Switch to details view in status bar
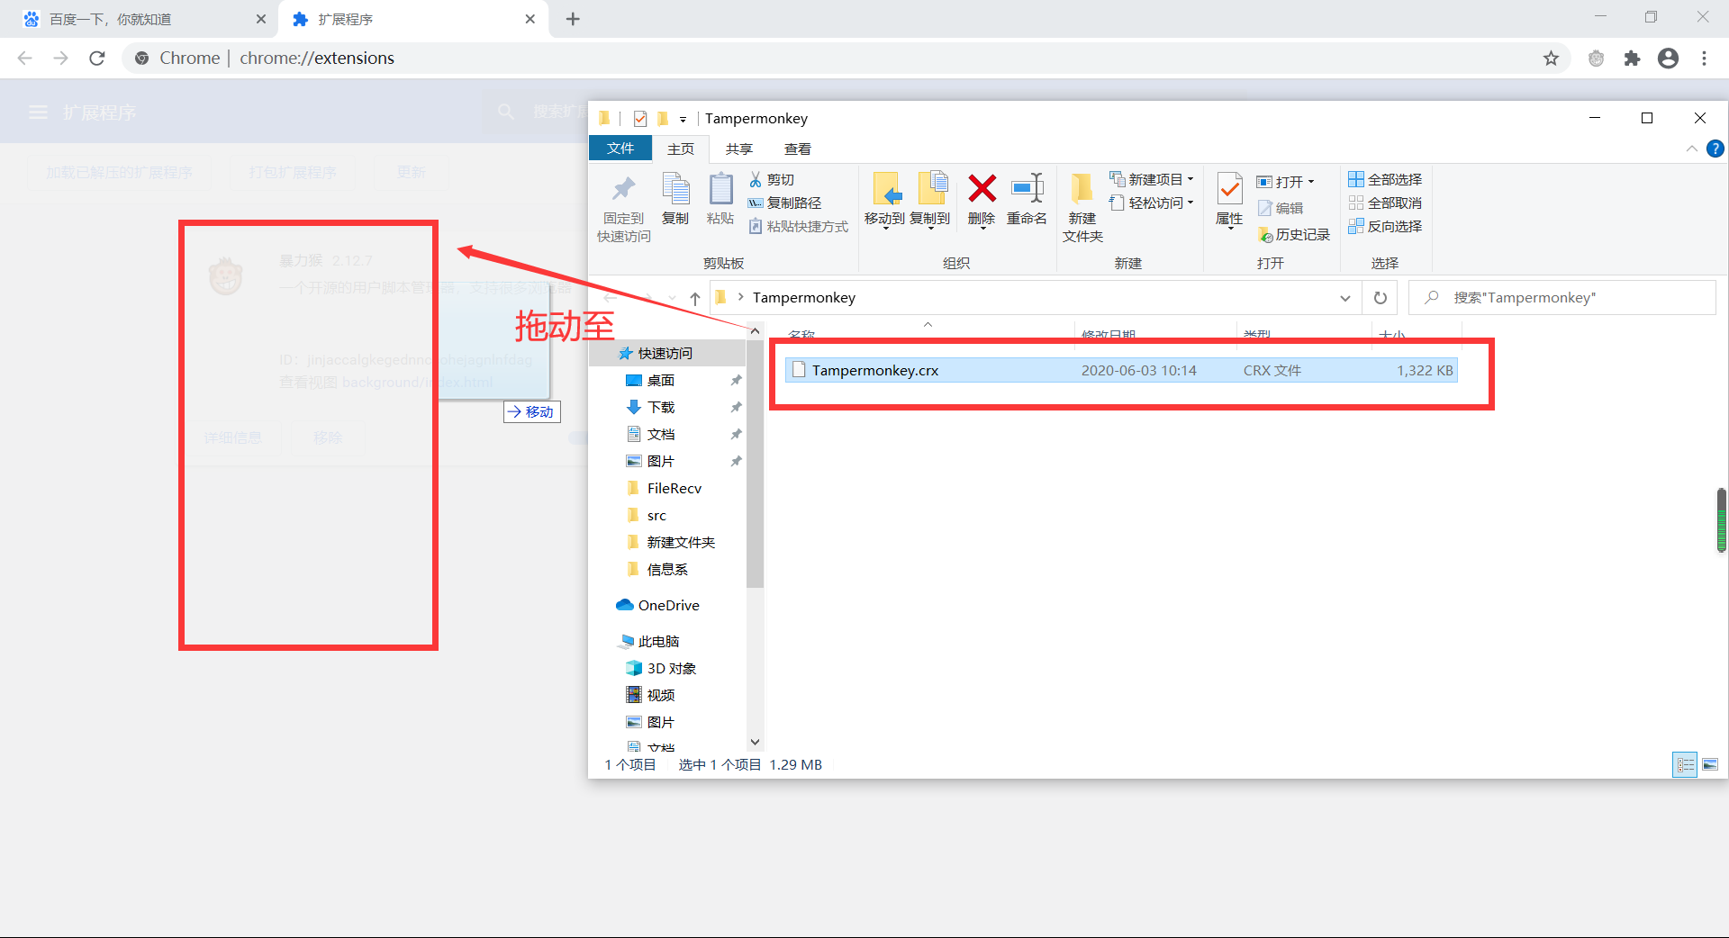This screenshot has height=938, width=1729. 1685,764
